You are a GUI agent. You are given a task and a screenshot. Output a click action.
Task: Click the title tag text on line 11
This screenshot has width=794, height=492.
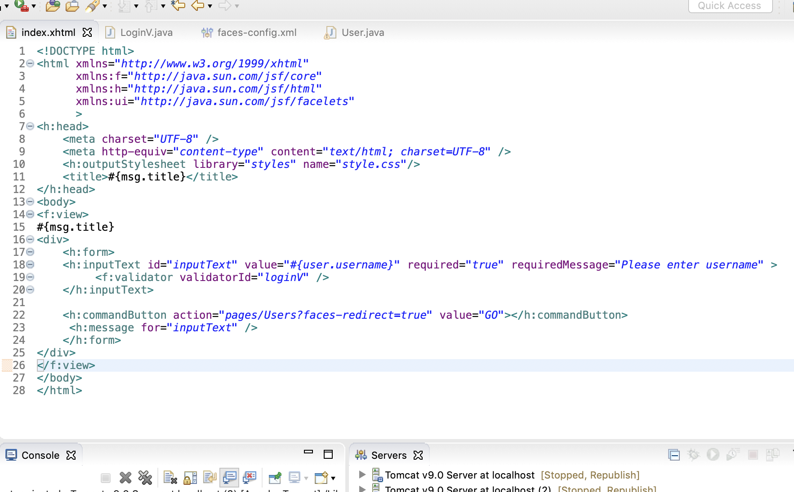(x=150, y=176)
